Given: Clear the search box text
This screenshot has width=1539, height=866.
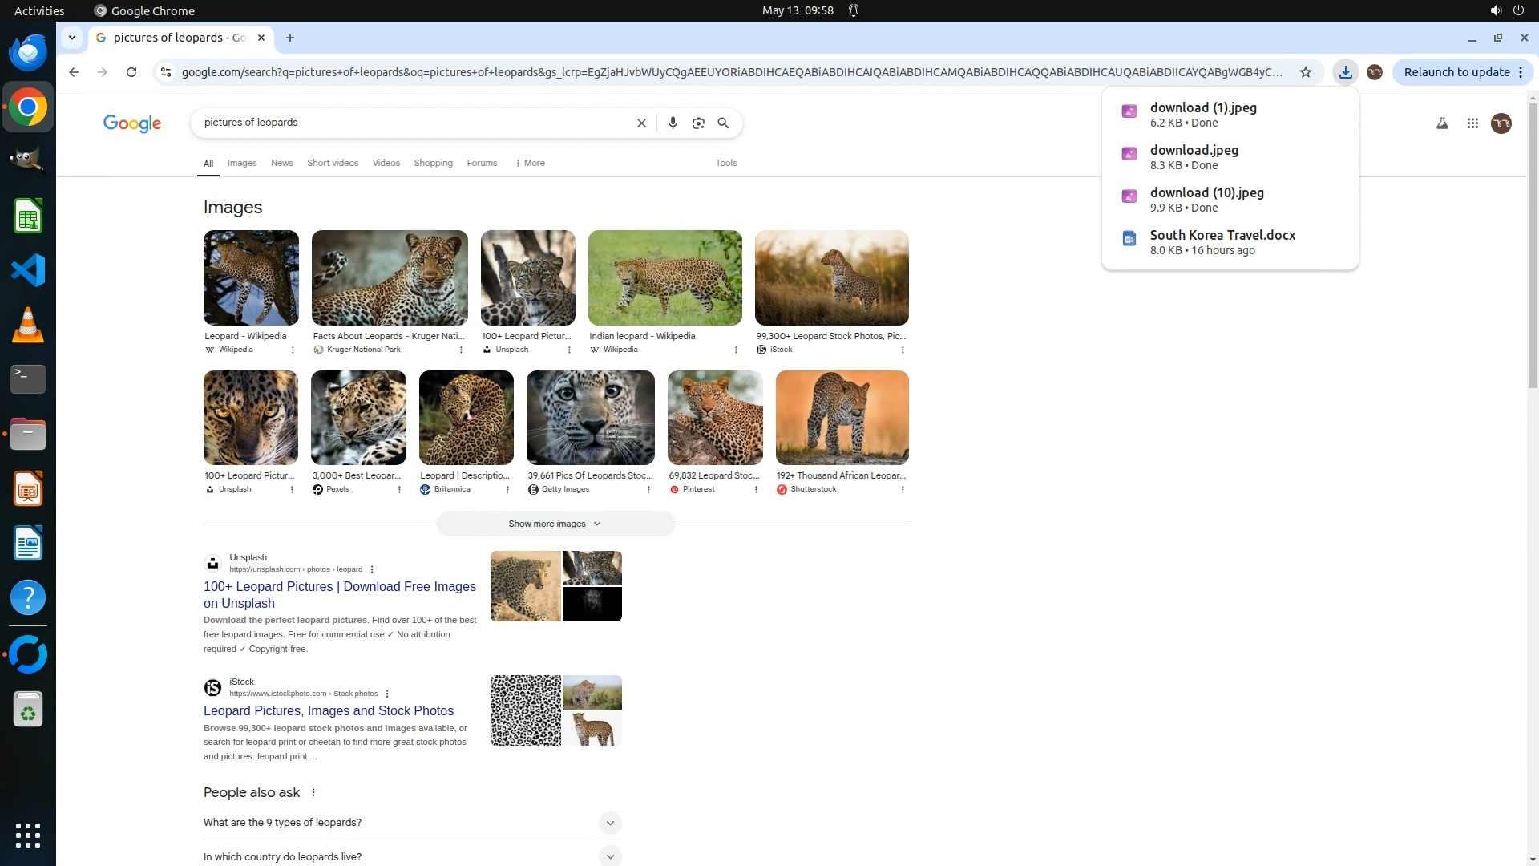Looking at the screenshot, I should point(641,123).
